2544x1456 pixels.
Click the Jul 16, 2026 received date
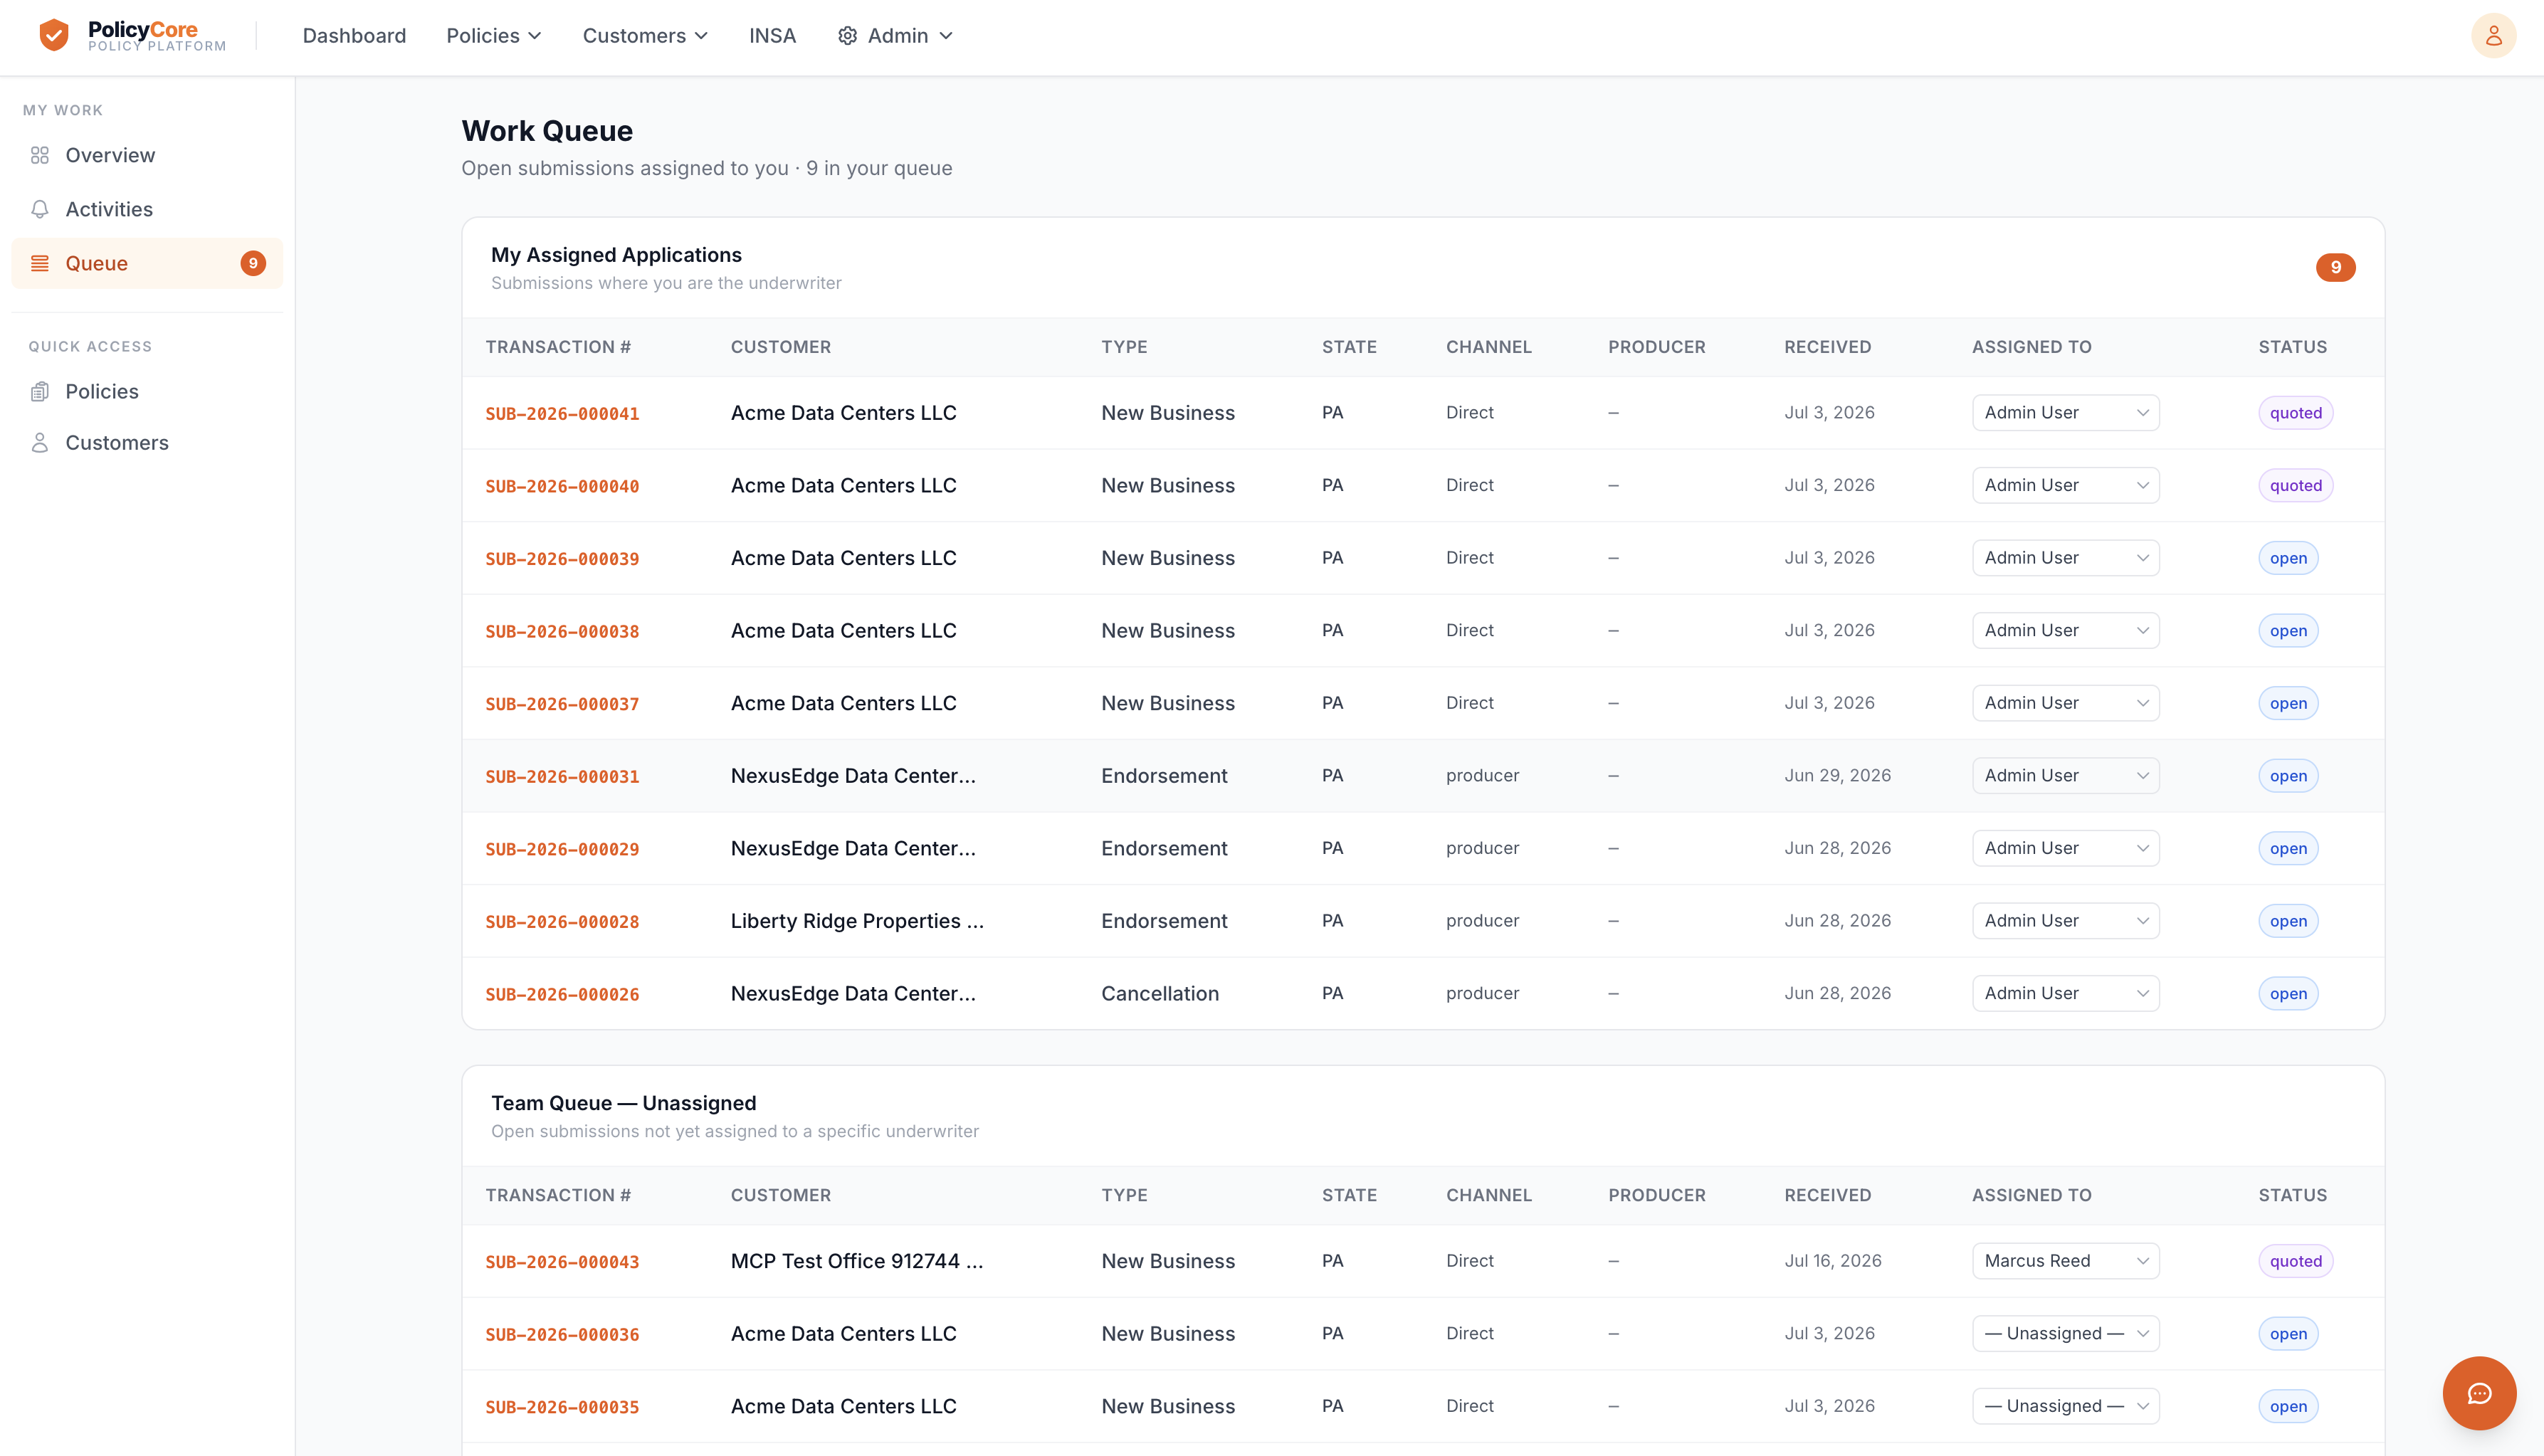pos(1832,1261)
